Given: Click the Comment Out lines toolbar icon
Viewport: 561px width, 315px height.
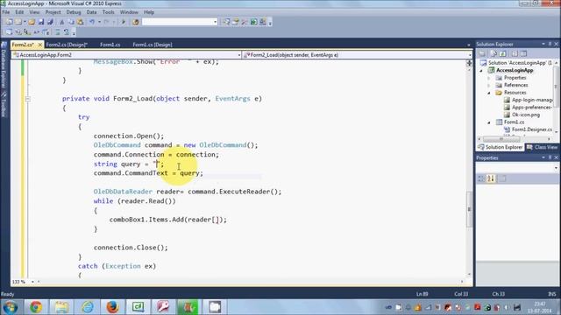Looking at the screenshot, I should (x=57, y=32).
